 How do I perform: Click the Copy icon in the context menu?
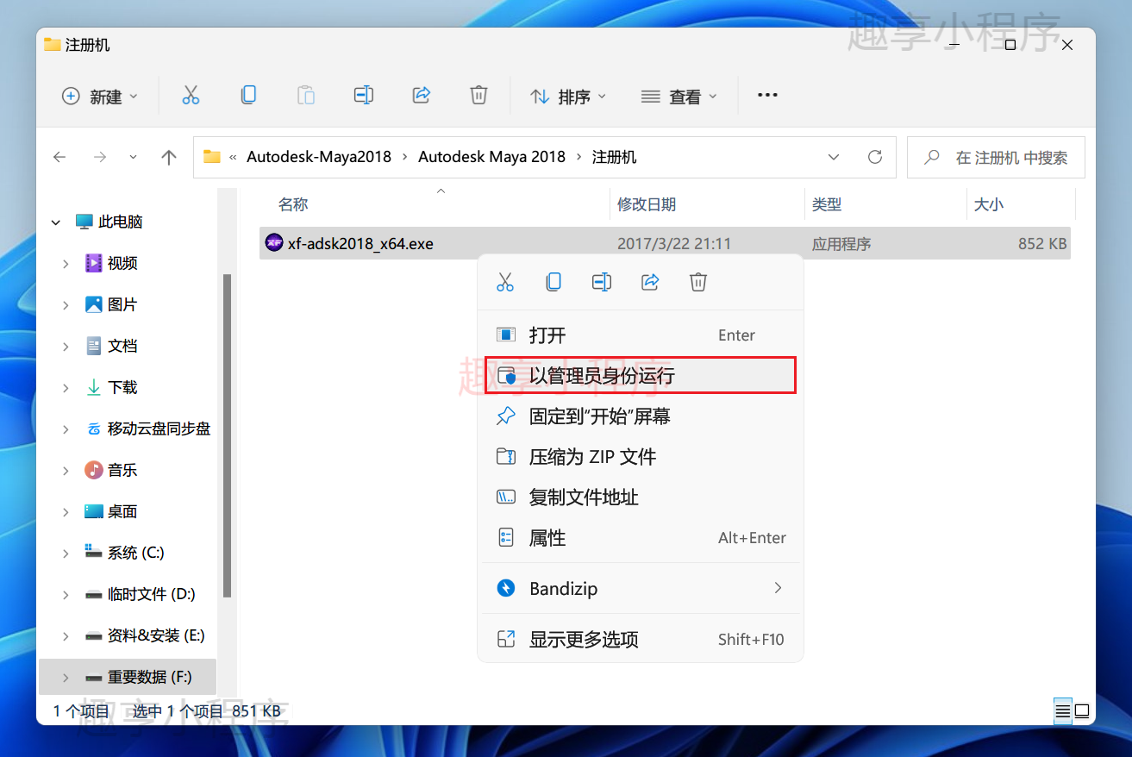(553, 282)
